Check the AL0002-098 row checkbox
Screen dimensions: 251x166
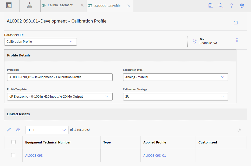[13, 155]
